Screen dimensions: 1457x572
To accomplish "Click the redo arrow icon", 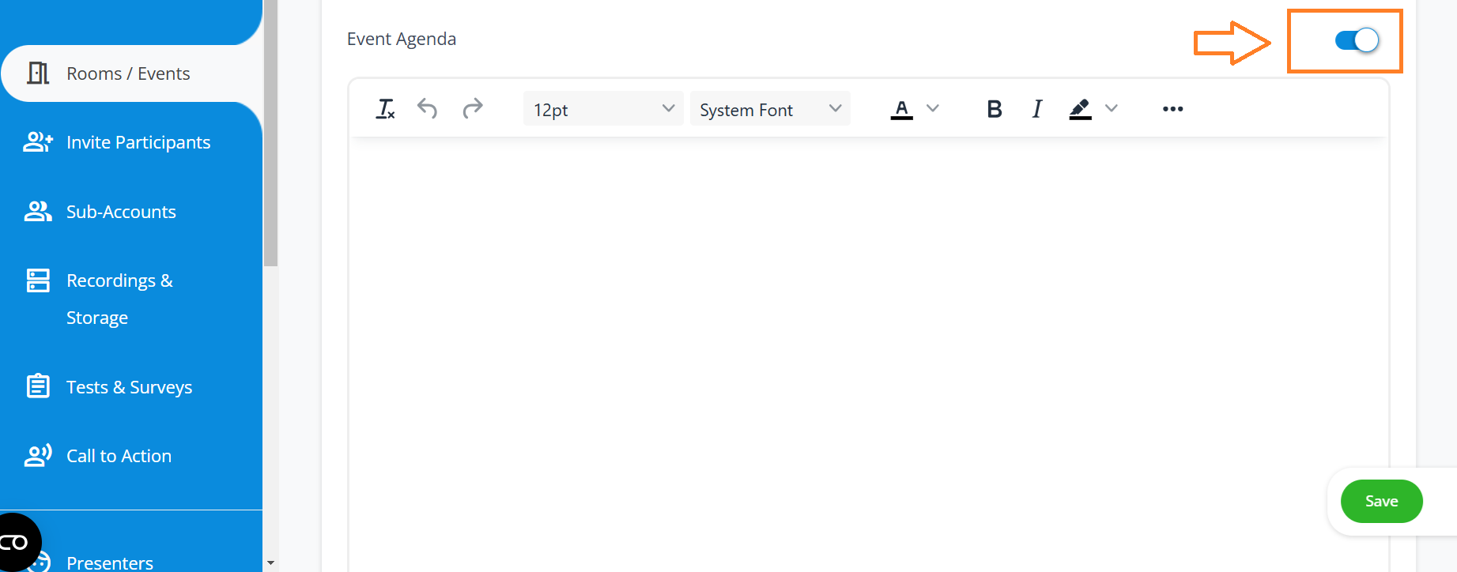I will point(473,109).
